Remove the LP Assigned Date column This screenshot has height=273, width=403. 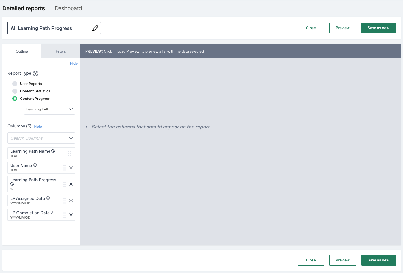coord(71,201)
